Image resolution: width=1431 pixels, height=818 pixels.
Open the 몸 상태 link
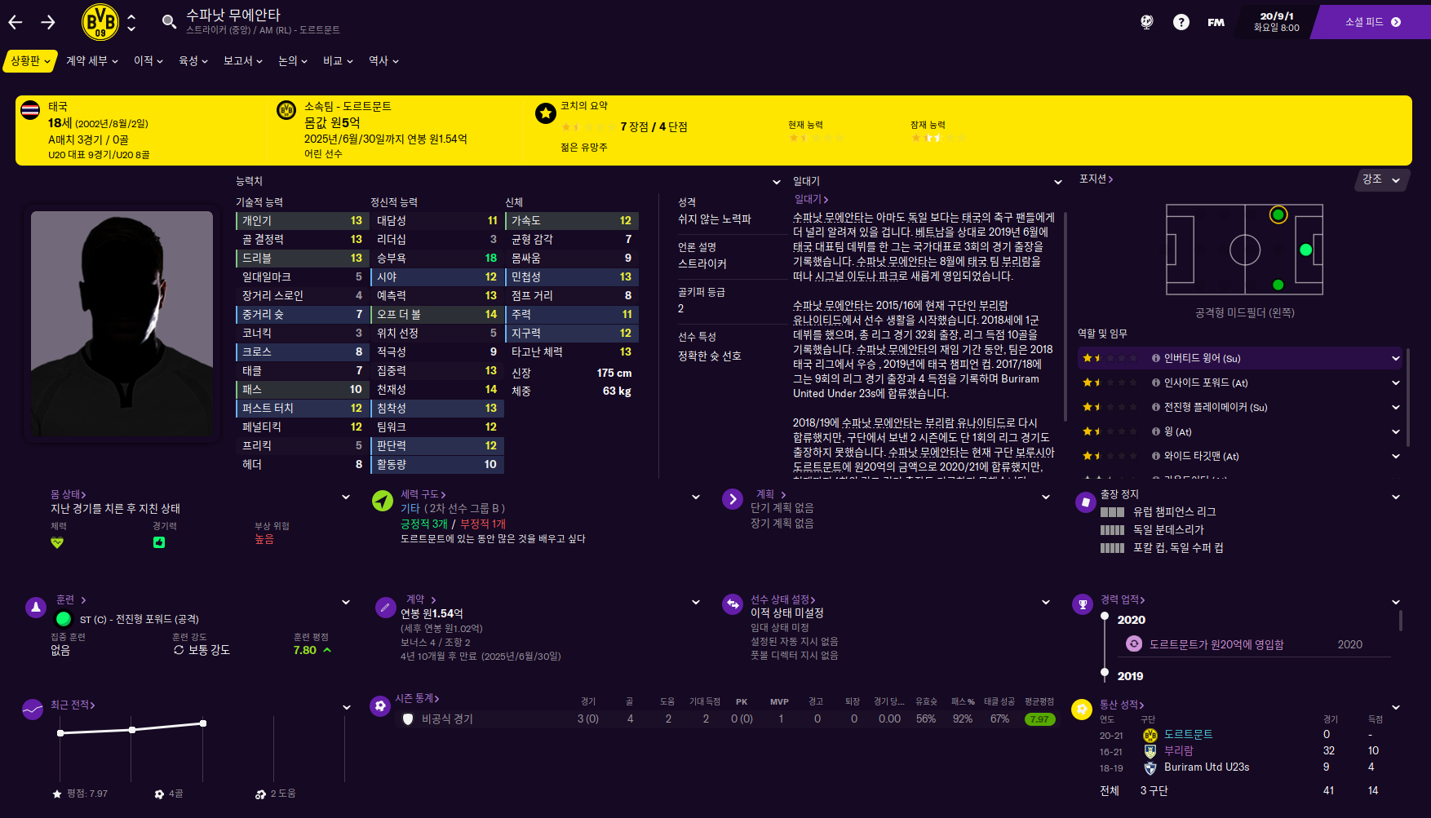(x=69, y=494)
